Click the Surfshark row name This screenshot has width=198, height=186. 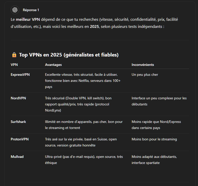pyautogui.click(x=18, y=122)
